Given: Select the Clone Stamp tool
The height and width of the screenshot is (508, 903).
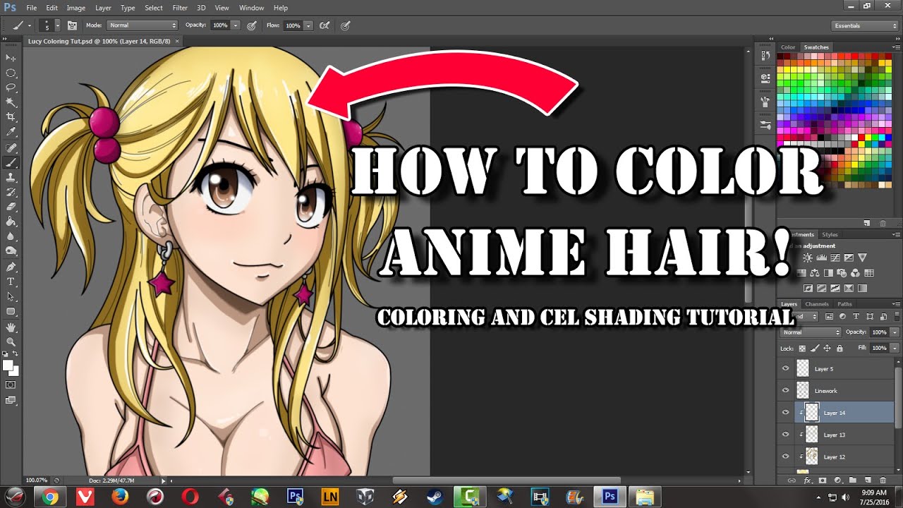Looking at the screenshot, I should coord(11,177).
